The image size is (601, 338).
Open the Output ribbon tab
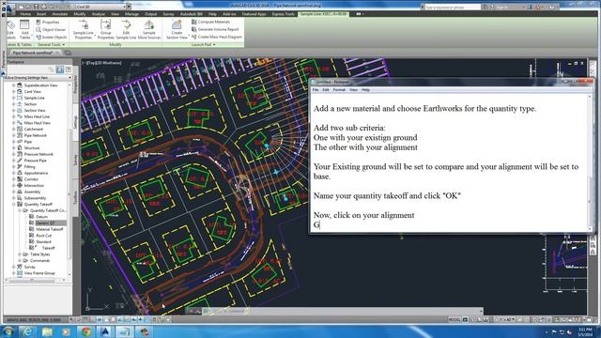point(150,14)
